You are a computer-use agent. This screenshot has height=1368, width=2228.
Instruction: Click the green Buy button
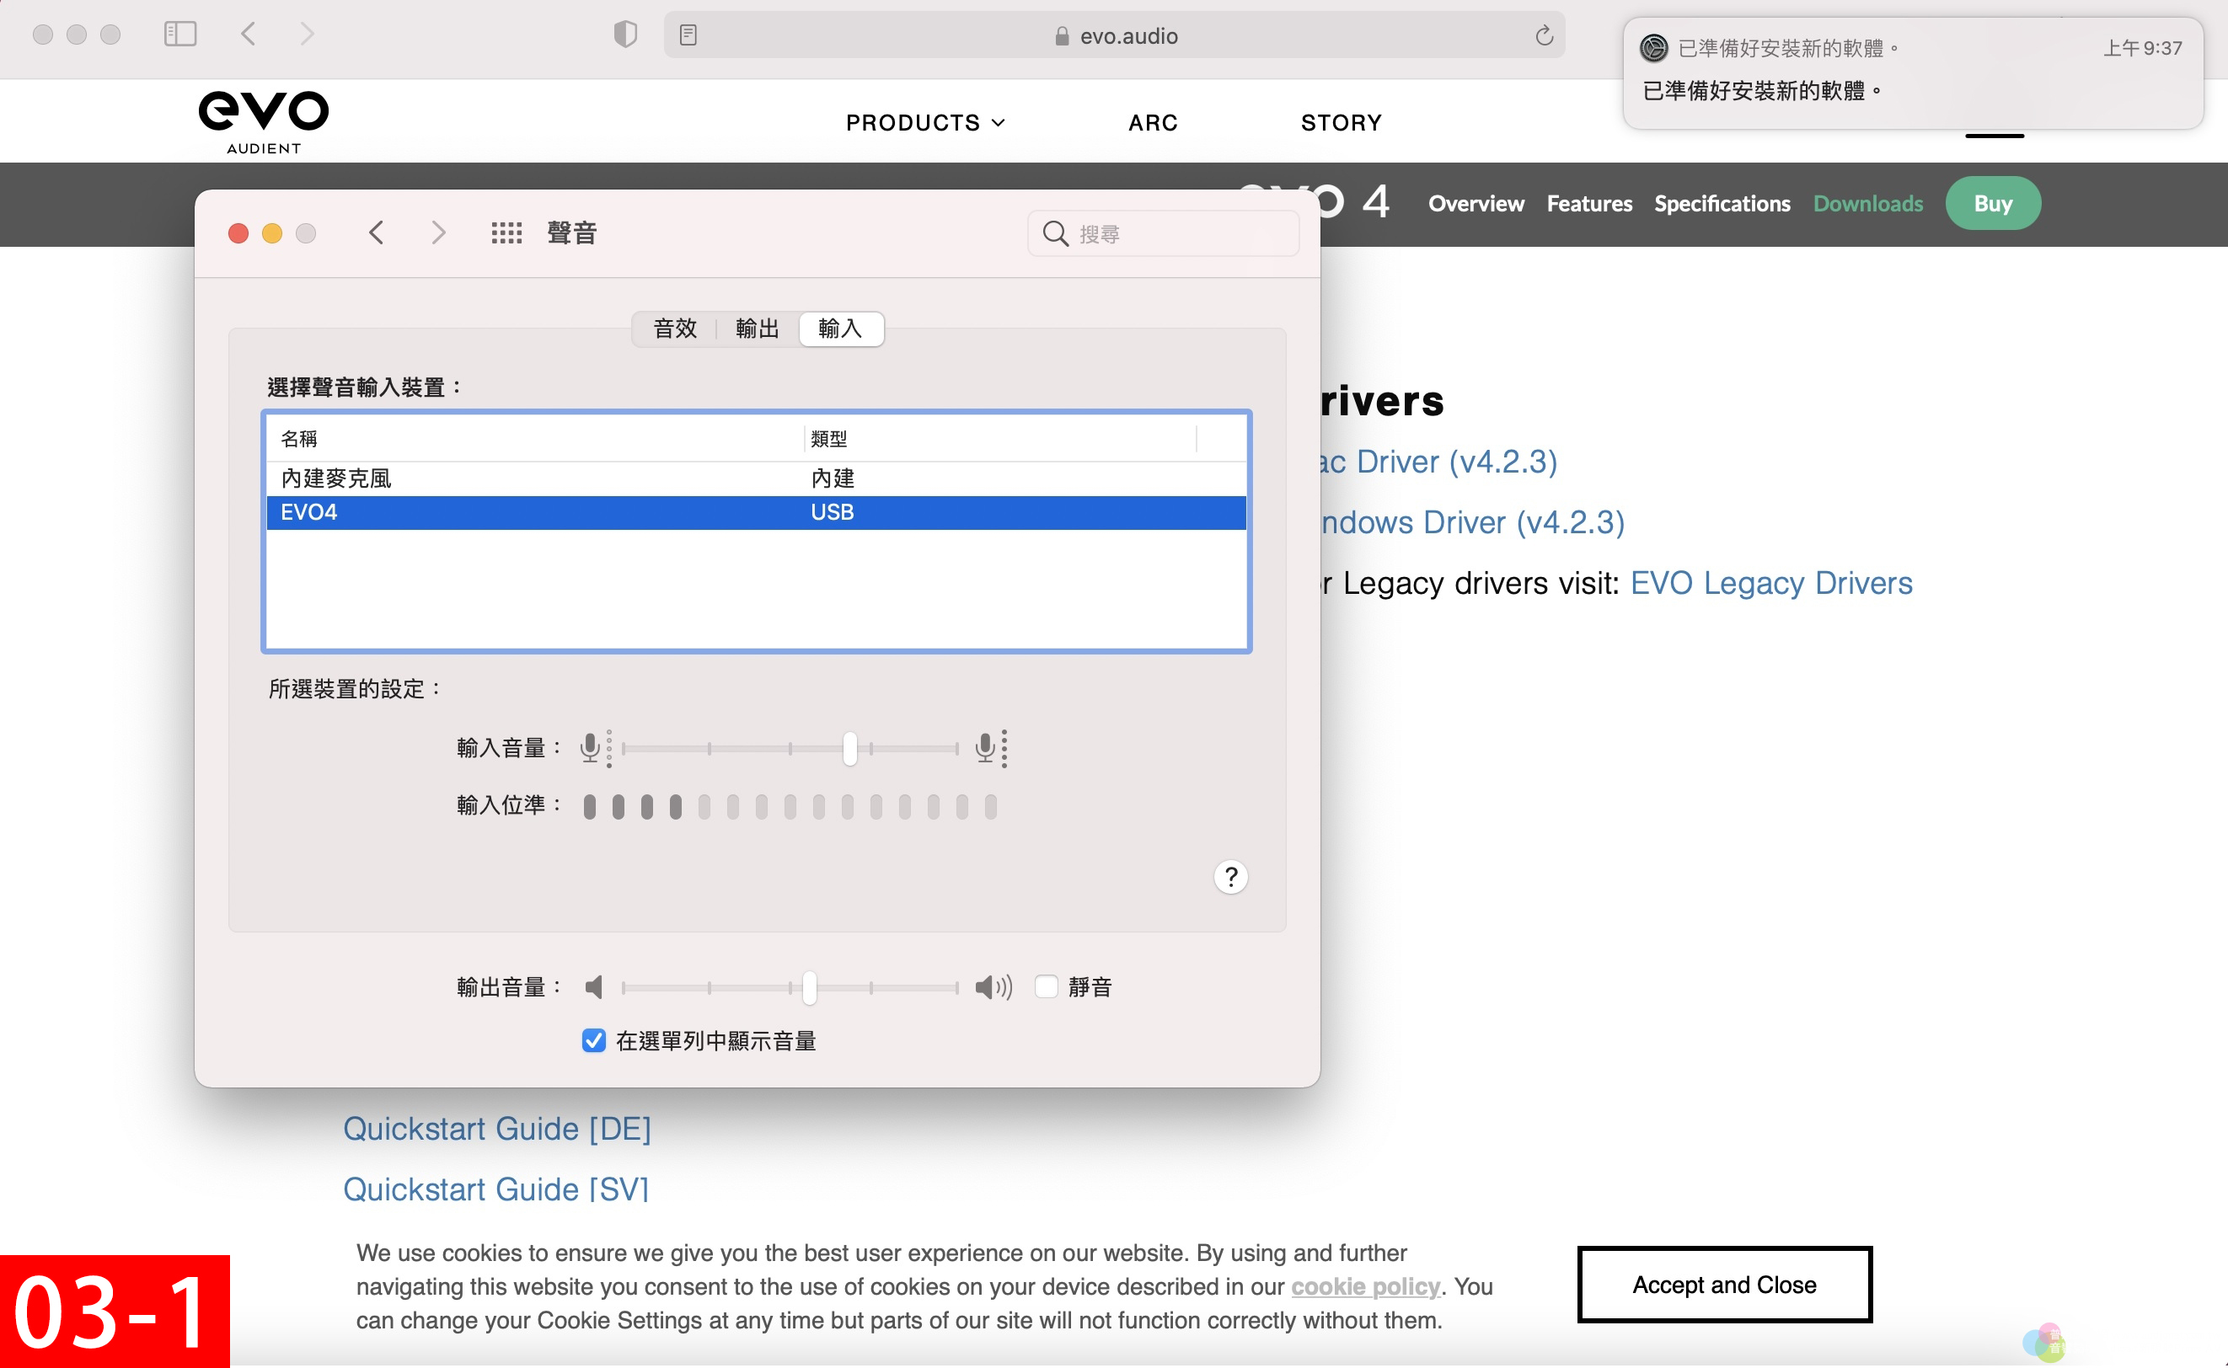(x=1992, y=204)
